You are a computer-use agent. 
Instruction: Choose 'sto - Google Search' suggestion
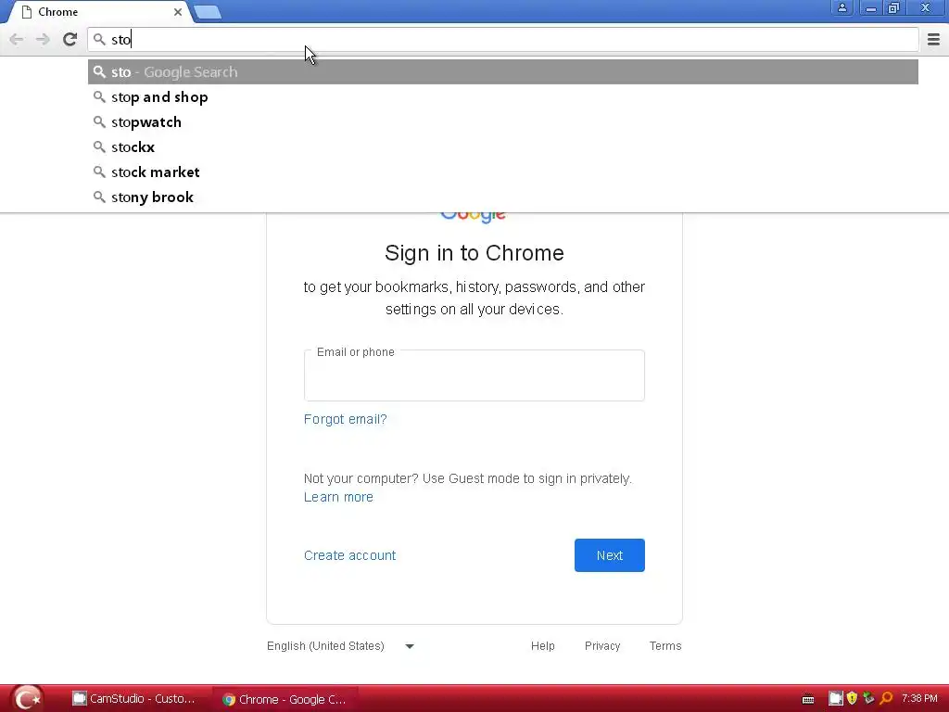[x=503, y=72]
